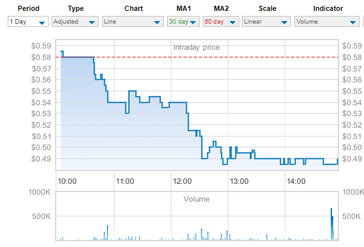Open the MA2 dropdown showing 60 day

[221, 22]
